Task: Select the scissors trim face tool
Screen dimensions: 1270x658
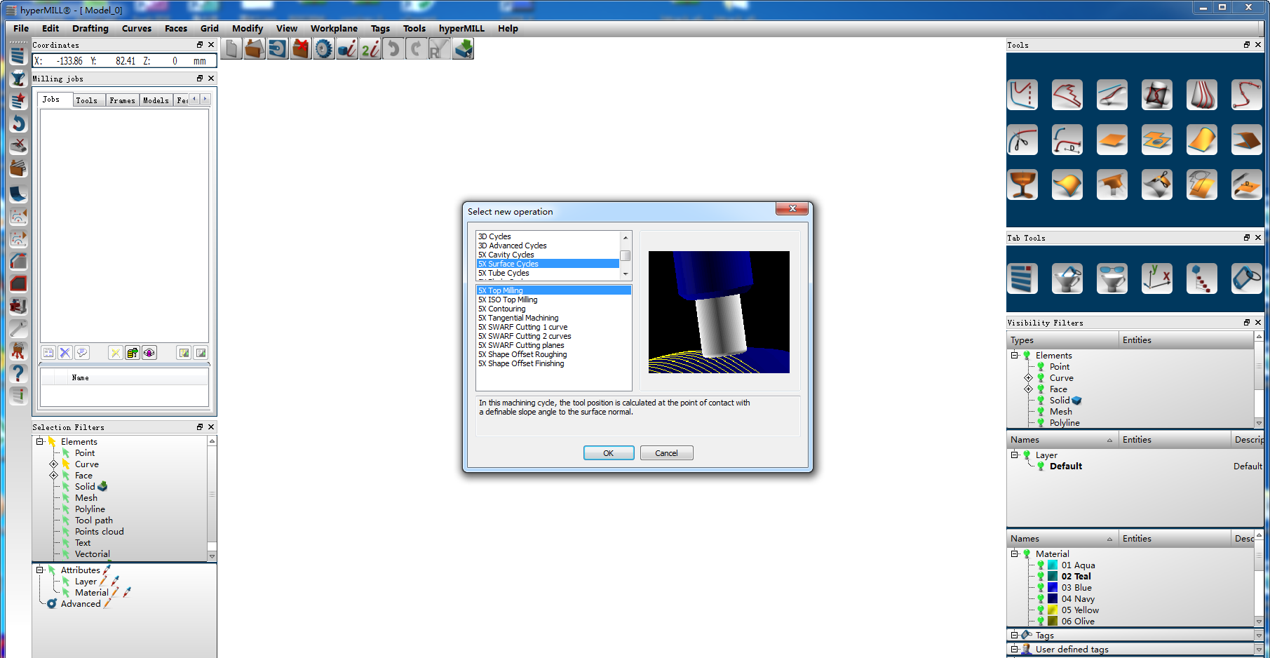Action: point(1157,184)
